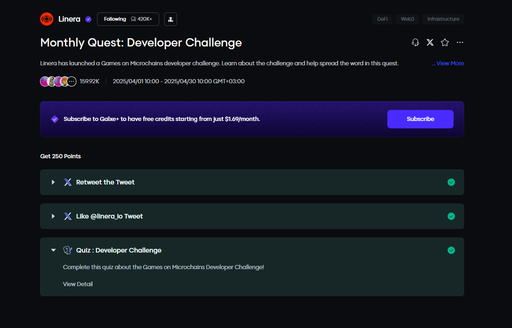Click the Galxe+ diamond icon in banner
The height and width of the screenshot is (328, 512).
point(55,119)
